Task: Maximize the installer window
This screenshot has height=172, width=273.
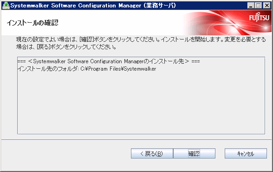Action: pyautogui.click(x=259, y=6)
